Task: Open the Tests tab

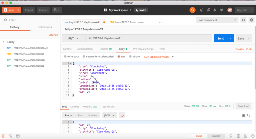Action: tap(162, 49)
